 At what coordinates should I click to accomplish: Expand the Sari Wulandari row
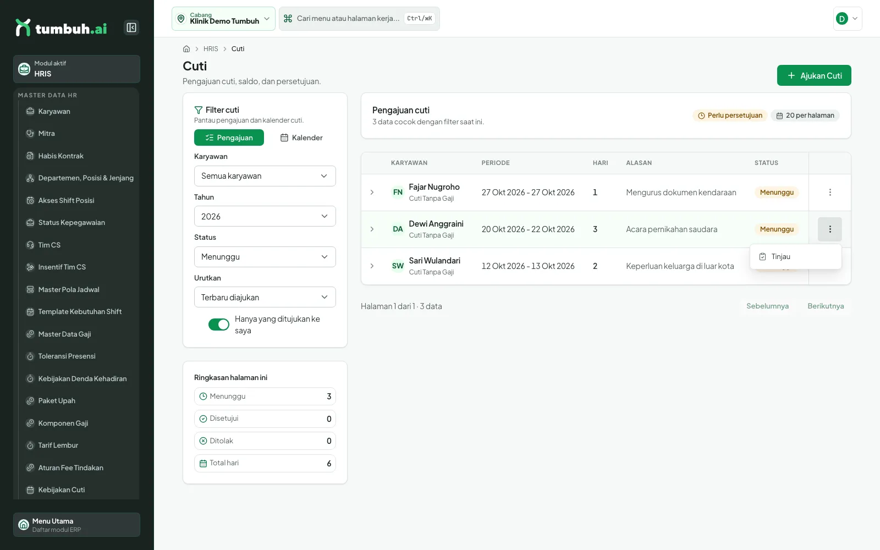tap(372, 266)
